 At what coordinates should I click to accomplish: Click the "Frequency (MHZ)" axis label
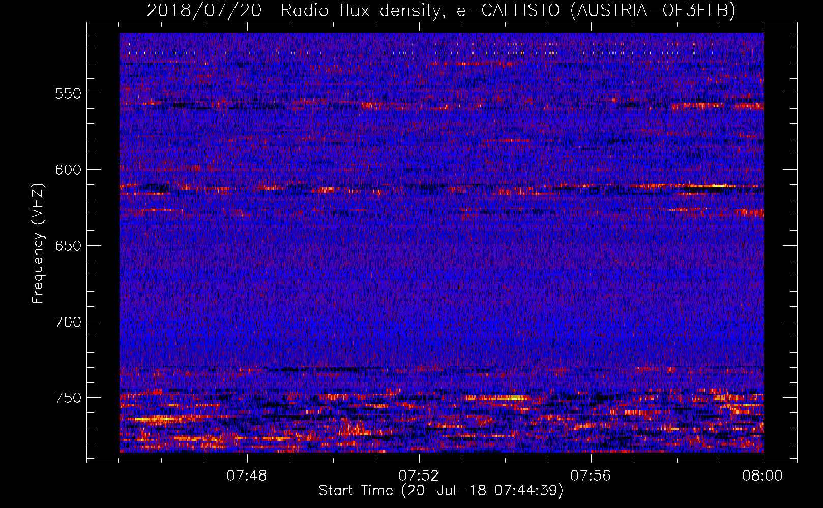[39, 244]
